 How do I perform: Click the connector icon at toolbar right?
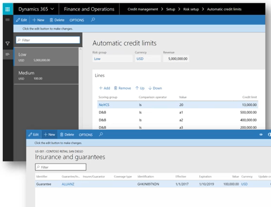(261, 134)
